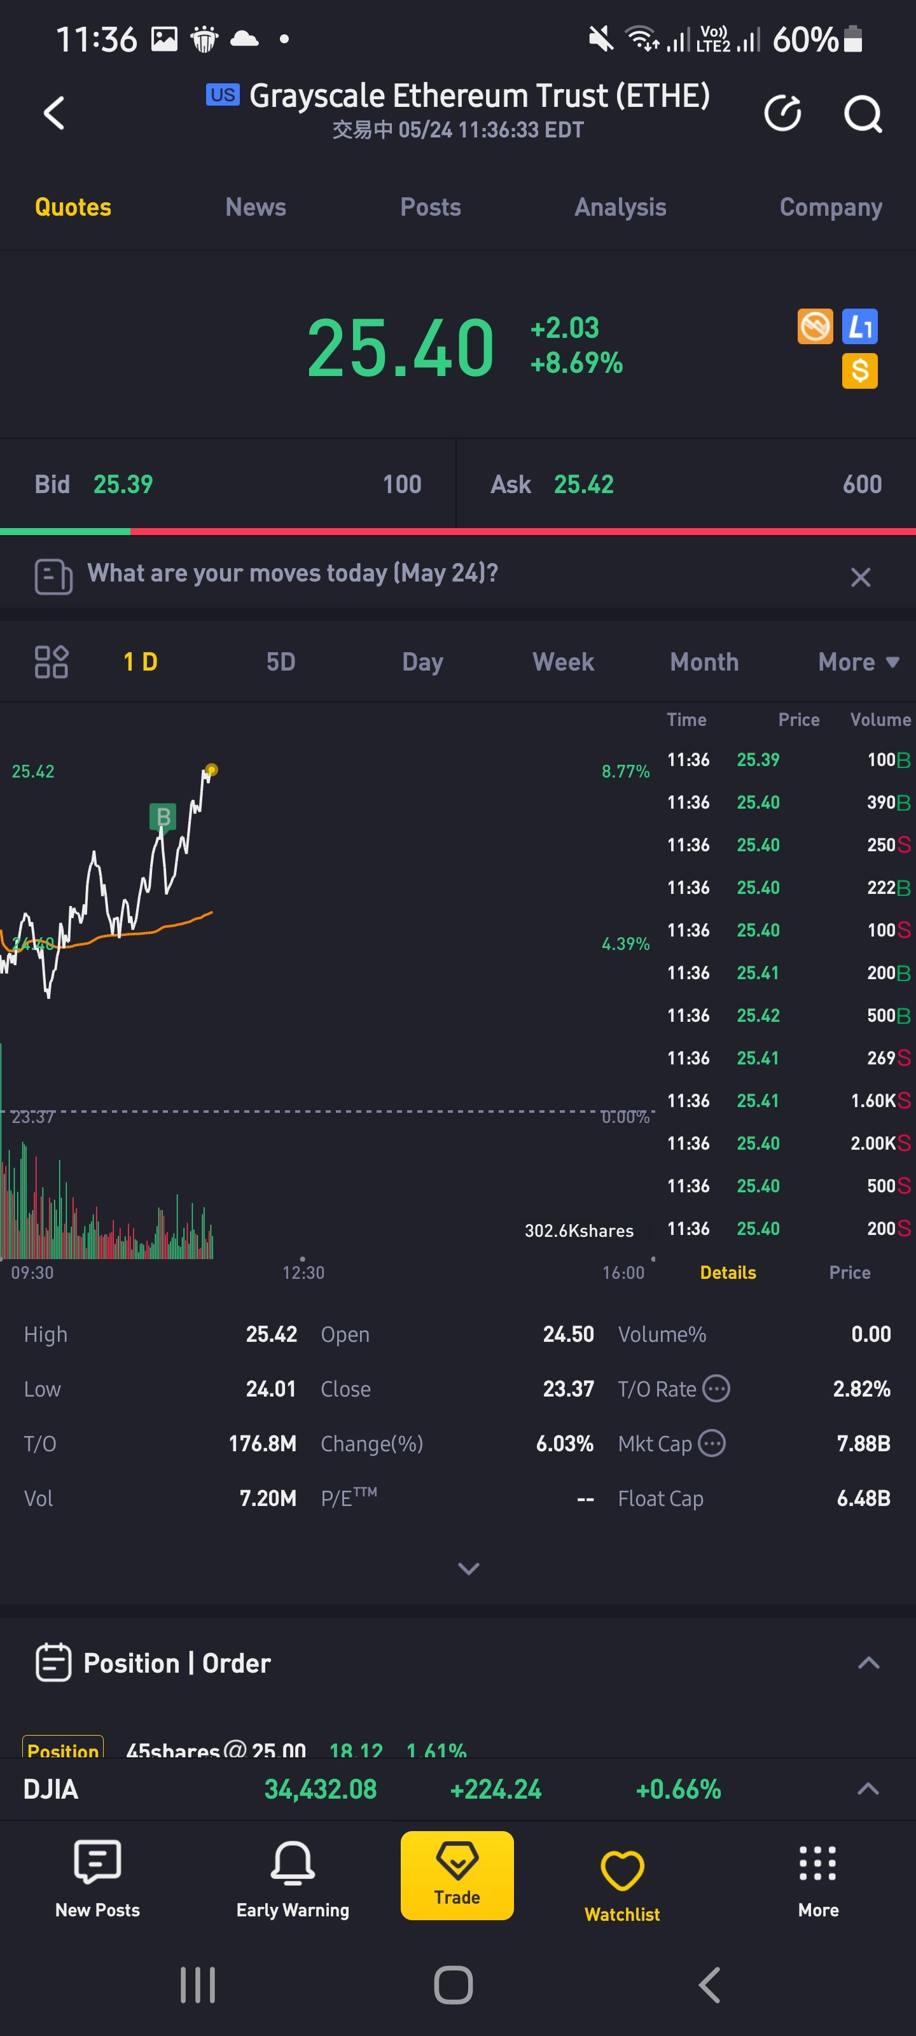
Task: Select the Week chart period
Action: pos(563,662)
